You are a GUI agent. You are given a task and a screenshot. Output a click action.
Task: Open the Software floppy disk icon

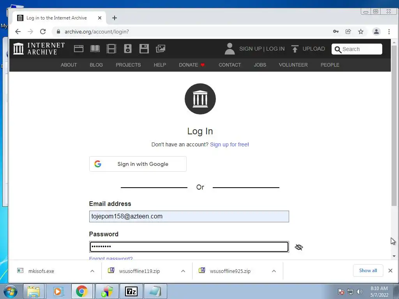pyautogui.click(x=144, y=49)
